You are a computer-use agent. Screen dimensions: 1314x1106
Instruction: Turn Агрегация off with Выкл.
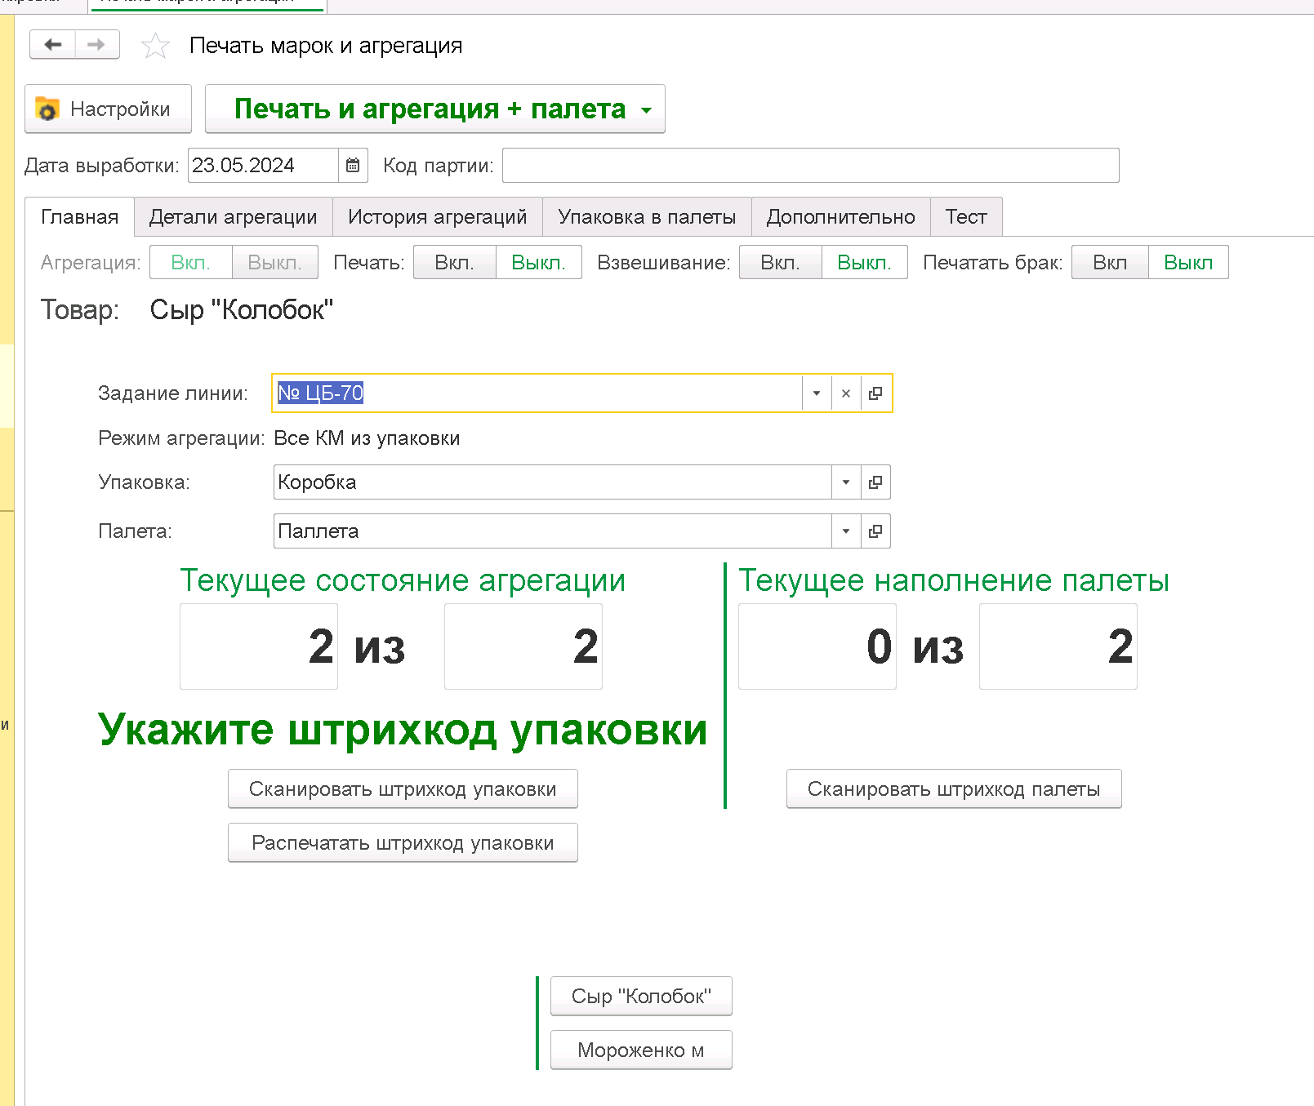coord(275,263)
